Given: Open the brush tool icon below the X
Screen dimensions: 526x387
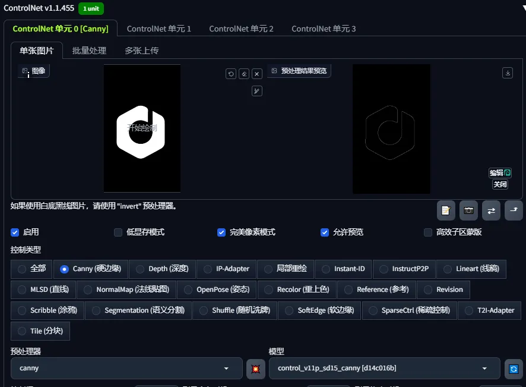Looking at the screenshot, I should 257,91.
